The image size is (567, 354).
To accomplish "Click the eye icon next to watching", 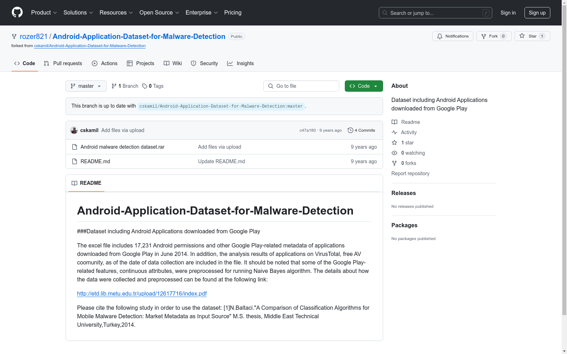I will point(394,153).
